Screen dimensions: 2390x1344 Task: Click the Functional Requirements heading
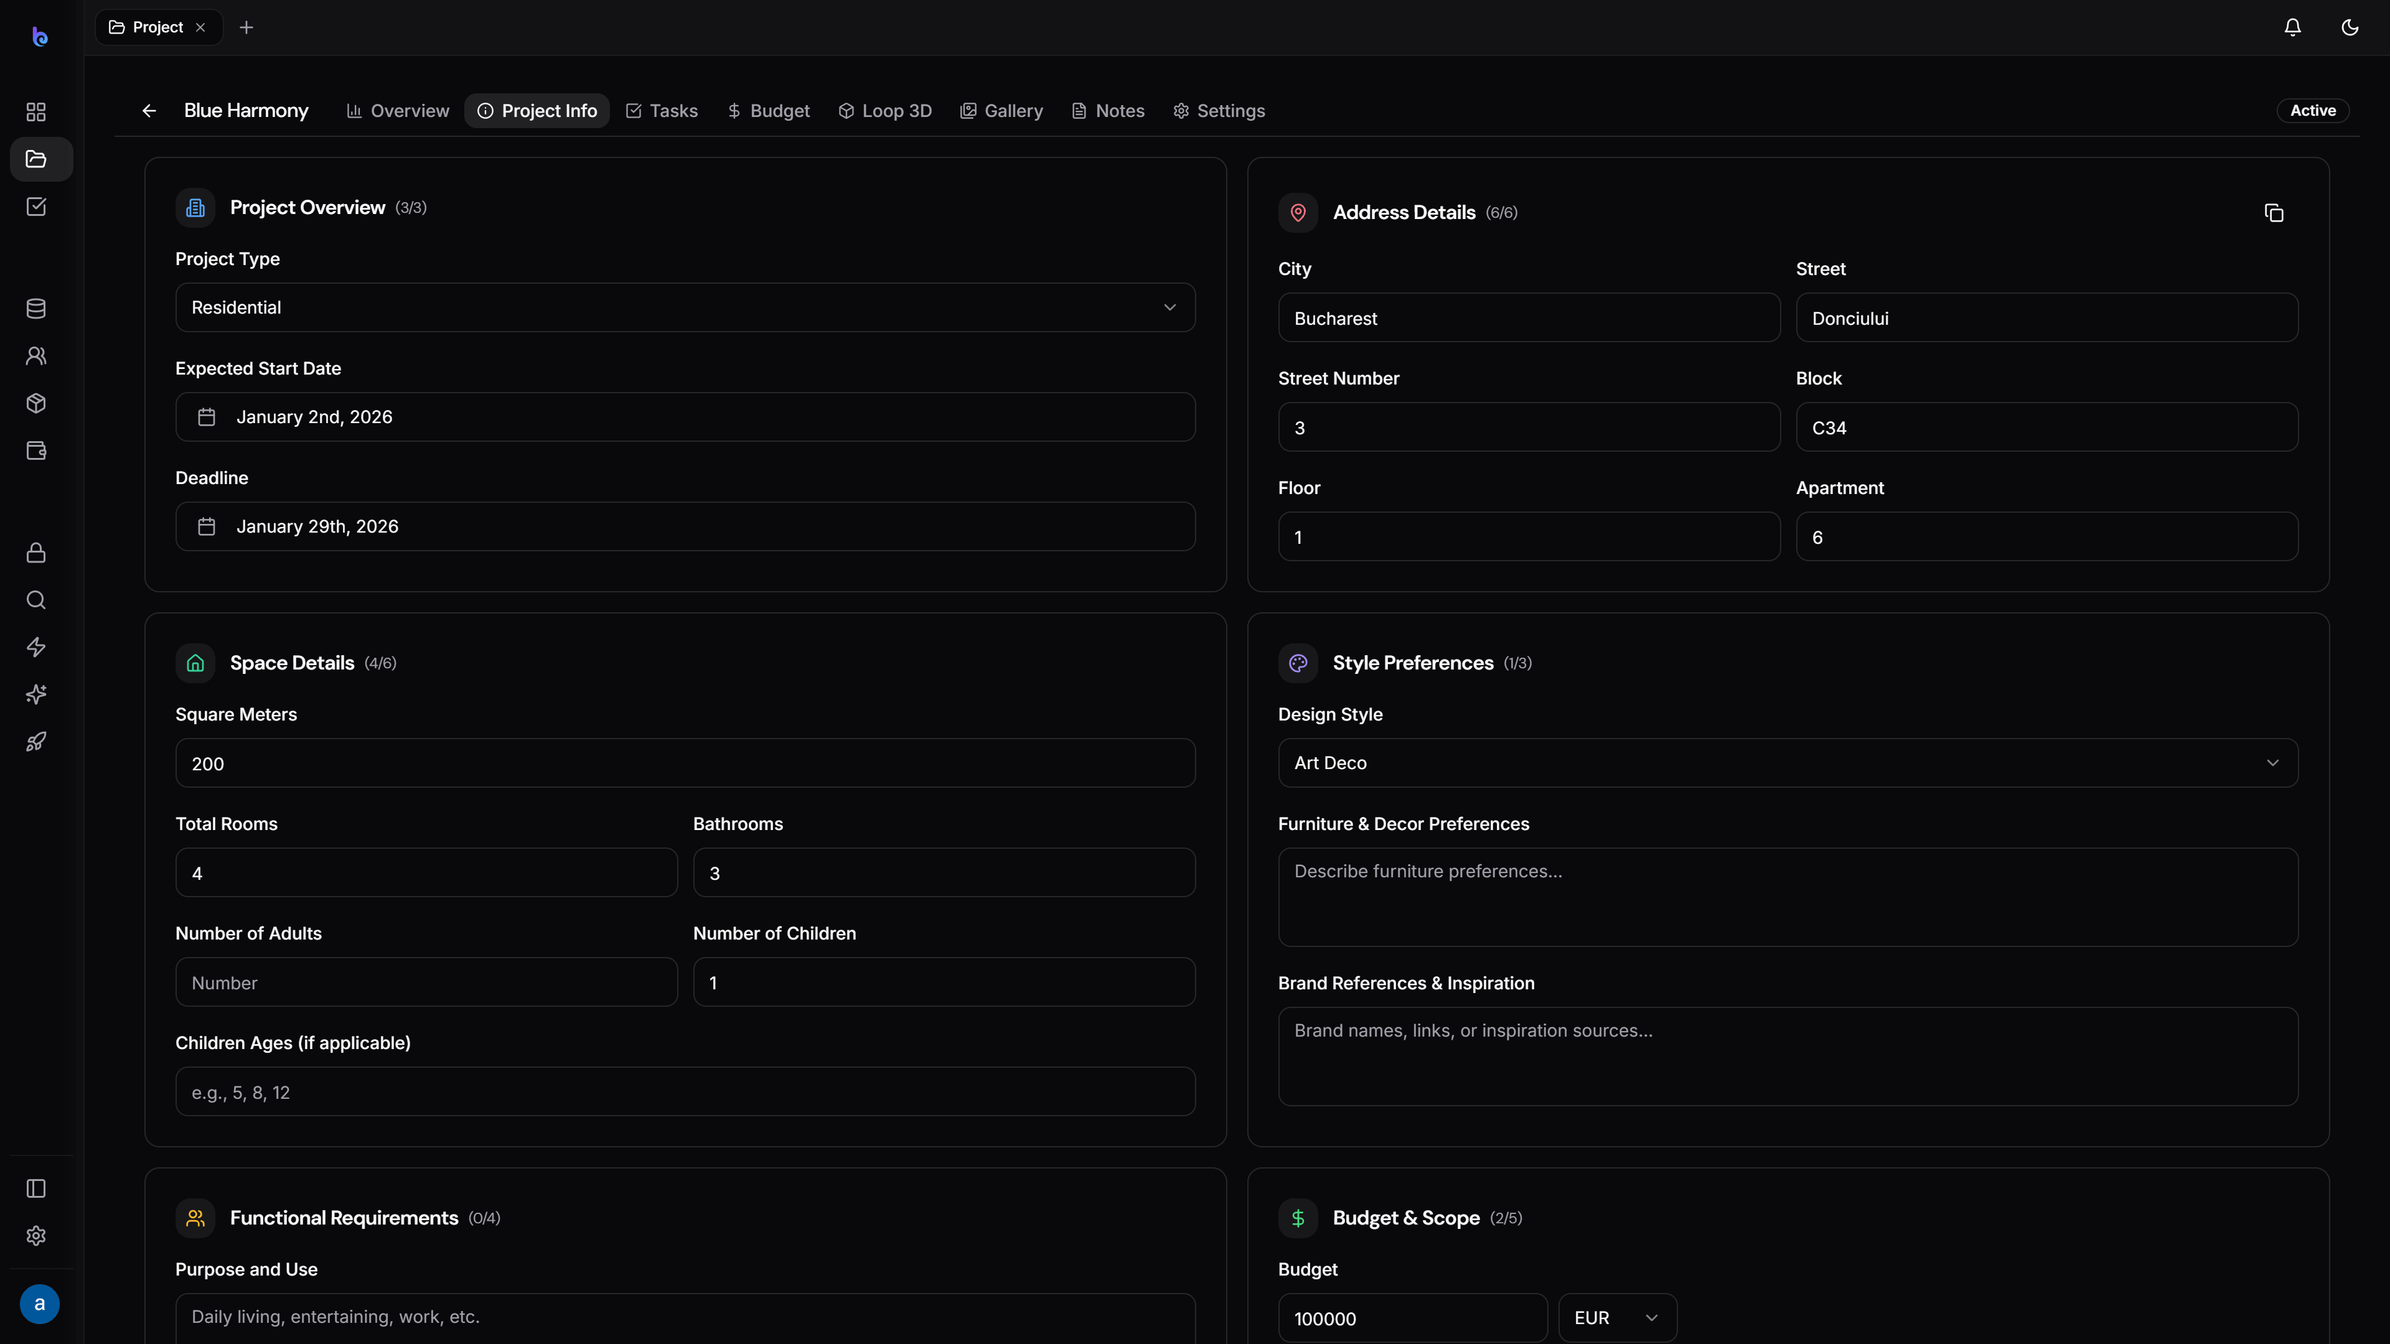click(344, 1218)
